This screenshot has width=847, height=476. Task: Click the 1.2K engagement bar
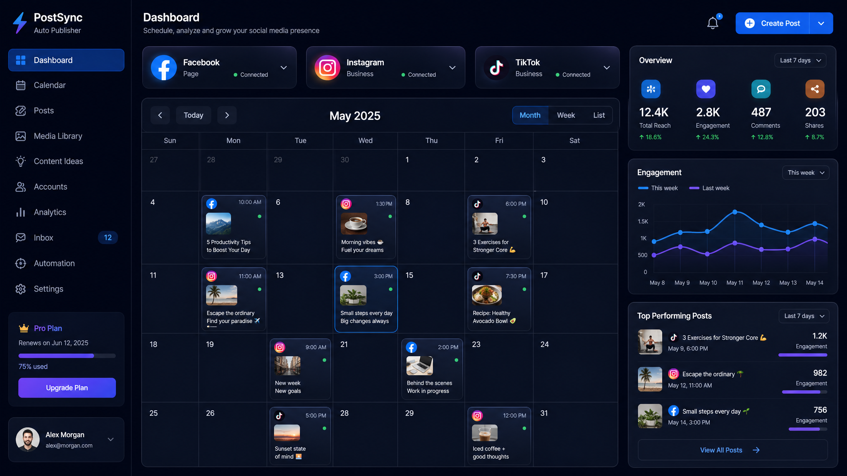click(803, 355)
